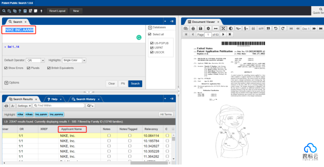Toggle the fit-to-page expand arrows icon
324x167 pixels.
223,29
